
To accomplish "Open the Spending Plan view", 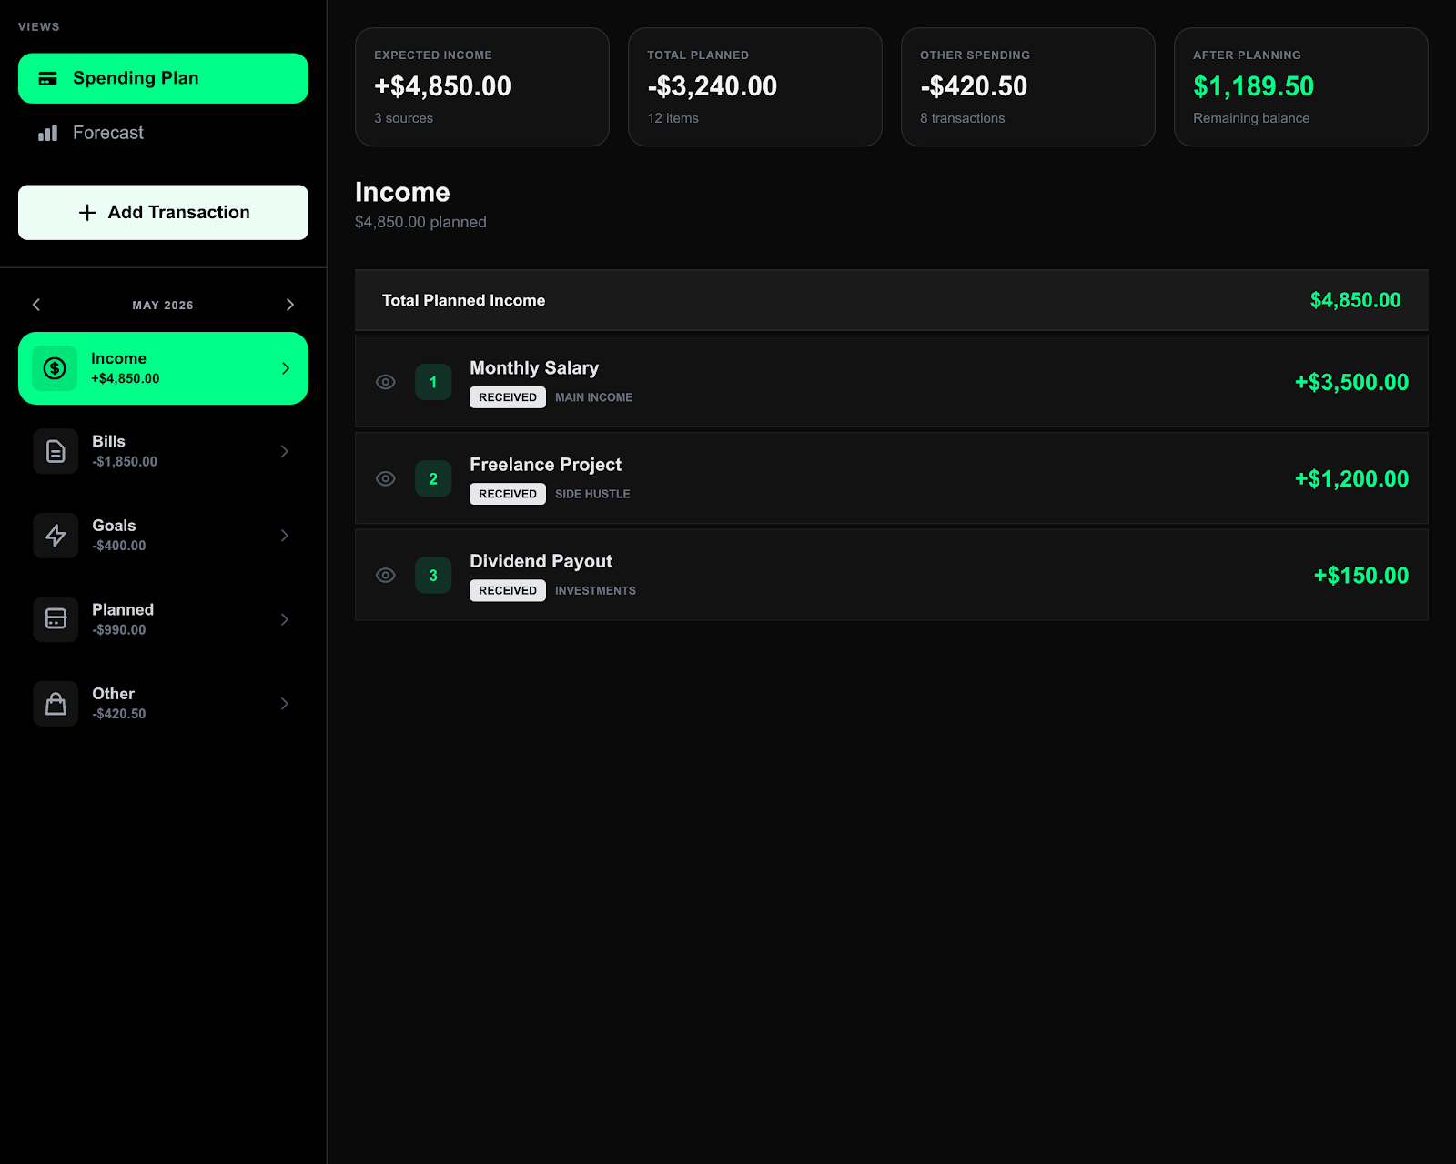I will tap(163, 78).
